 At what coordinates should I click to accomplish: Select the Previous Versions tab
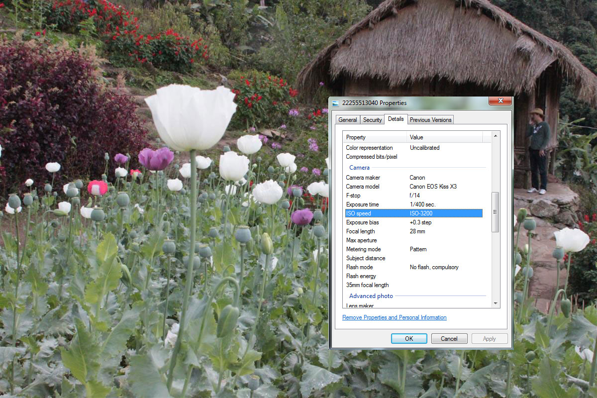430,120
